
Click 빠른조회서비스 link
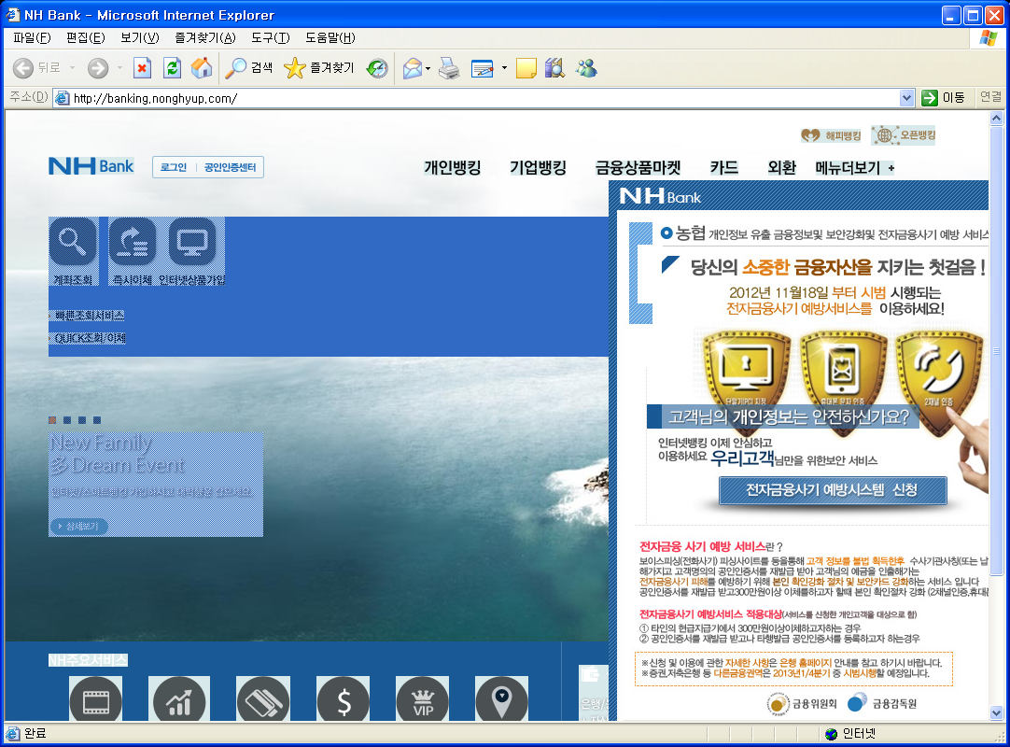89,316
